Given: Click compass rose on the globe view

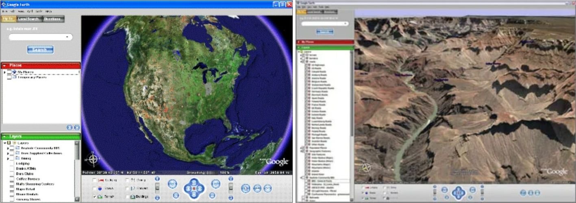Looking at the screenshot, I should (93, 159).
